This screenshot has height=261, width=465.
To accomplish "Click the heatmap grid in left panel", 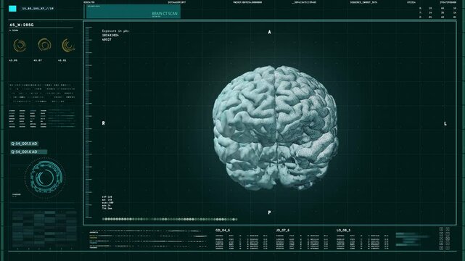I will point(44,228).
